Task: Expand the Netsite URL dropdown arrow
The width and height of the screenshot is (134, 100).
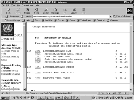Action: [111, 17]
